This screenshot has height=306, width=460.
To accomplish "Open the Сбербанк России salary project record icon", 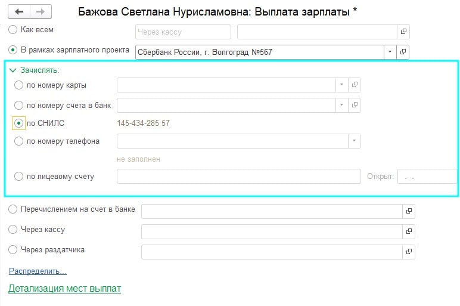I will pos(403,52).
